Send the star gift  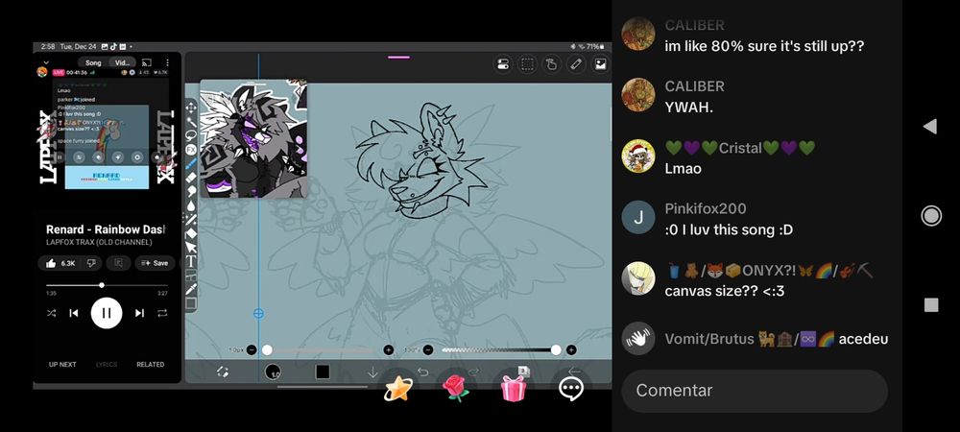[398, 389]
